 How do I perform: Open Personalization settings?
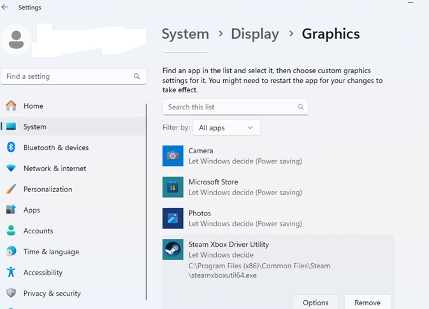pyautogui.click(x=48, y=189)
